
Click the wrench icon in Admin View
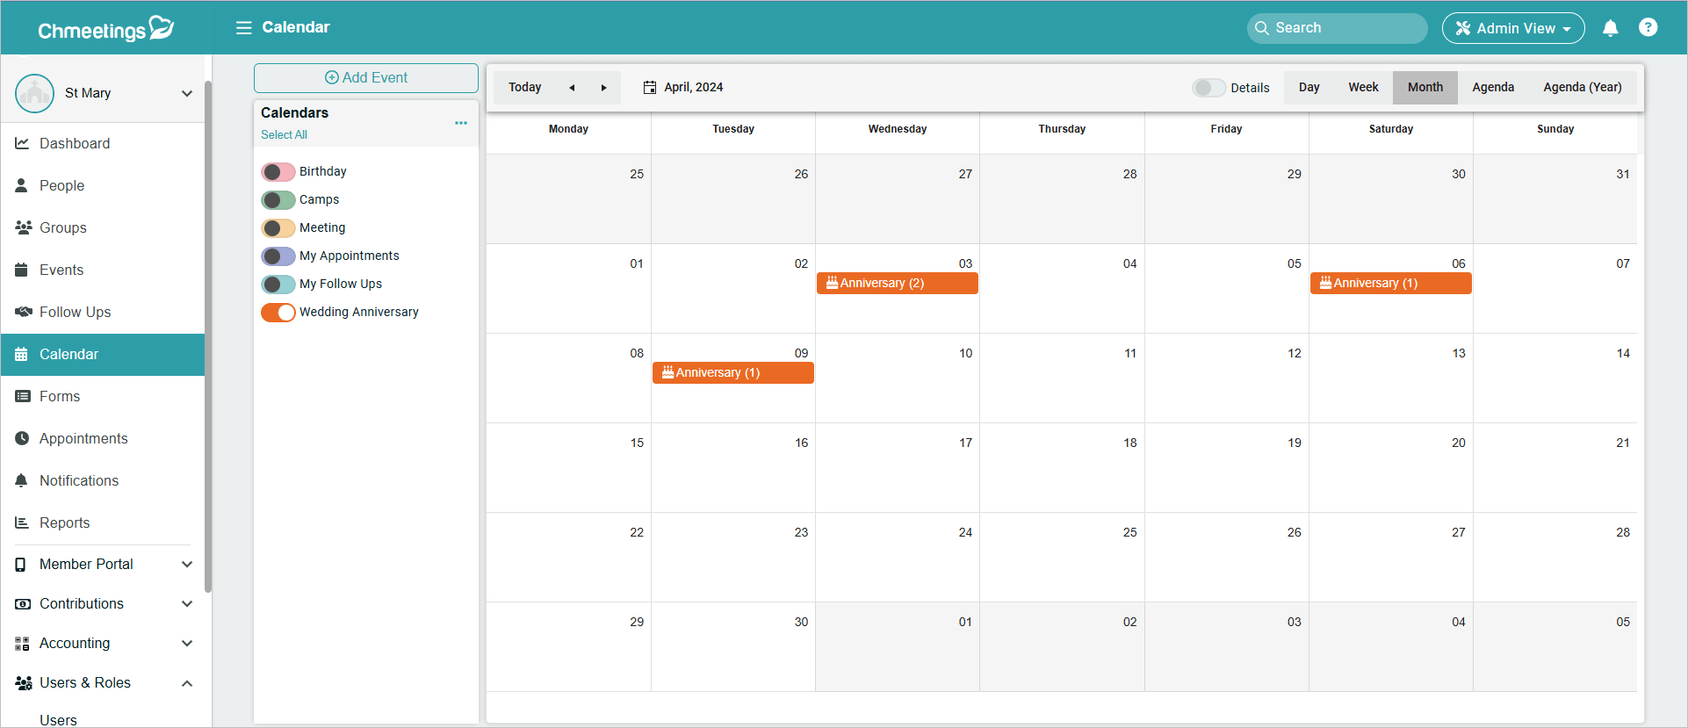[x=1463, y=28]
